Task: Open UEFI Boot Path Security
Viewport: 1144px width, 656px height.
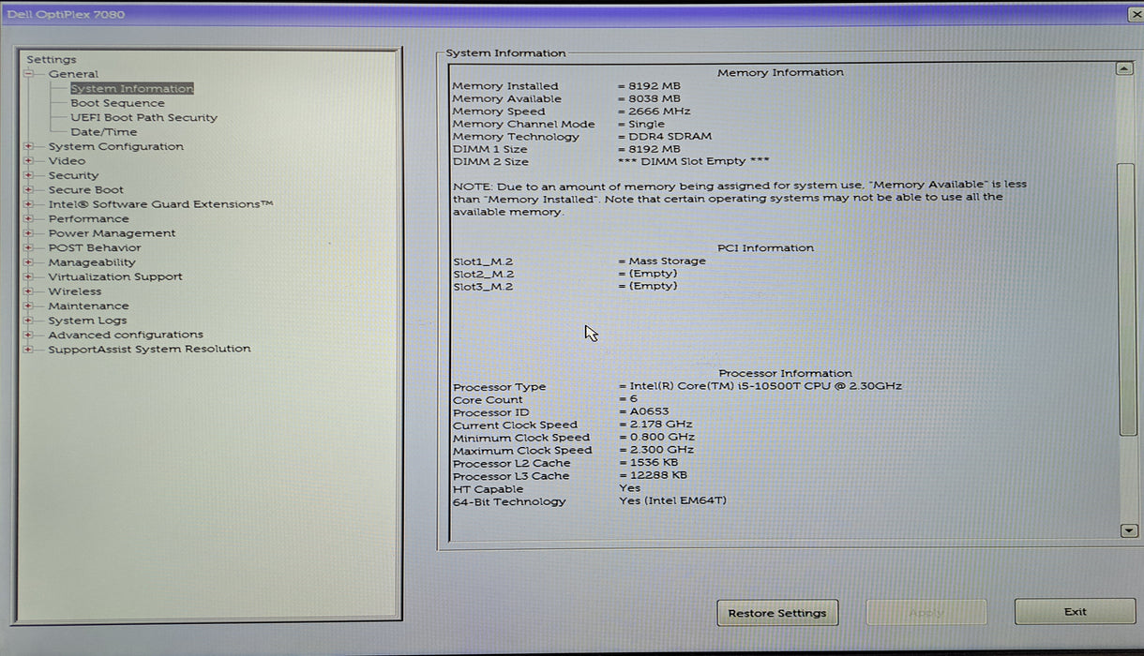Action: pyautogui.click(x=143, y=118)
